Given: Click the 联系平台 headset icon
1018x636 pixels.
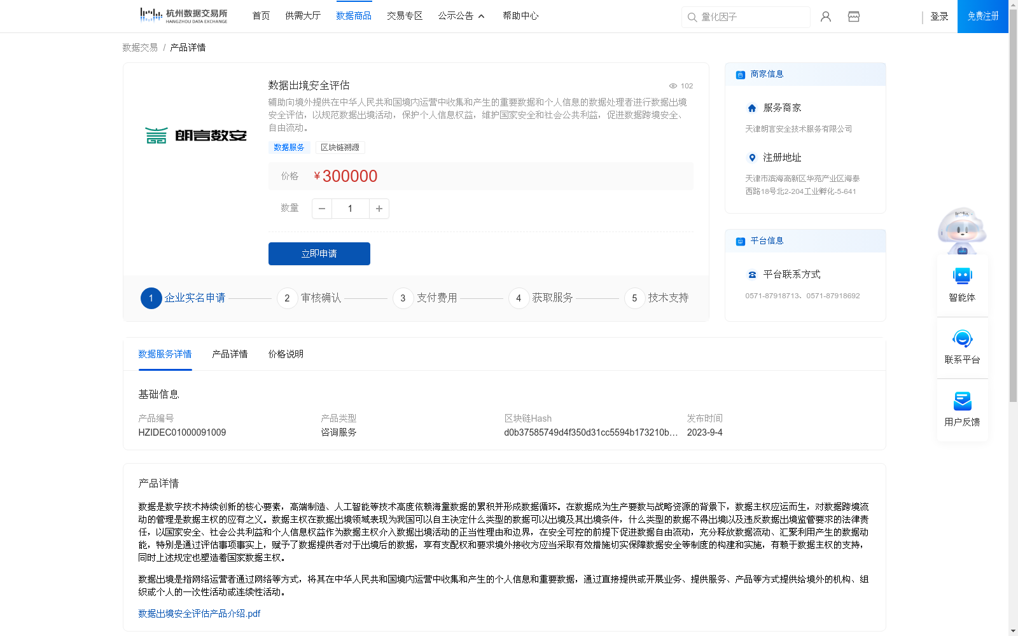Looking at the screenshot, I should 962,338.
